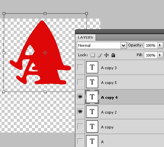Click the Opacity label
Image resolution: width=164 pixels, height=147 pixels.
coord(135,45)
